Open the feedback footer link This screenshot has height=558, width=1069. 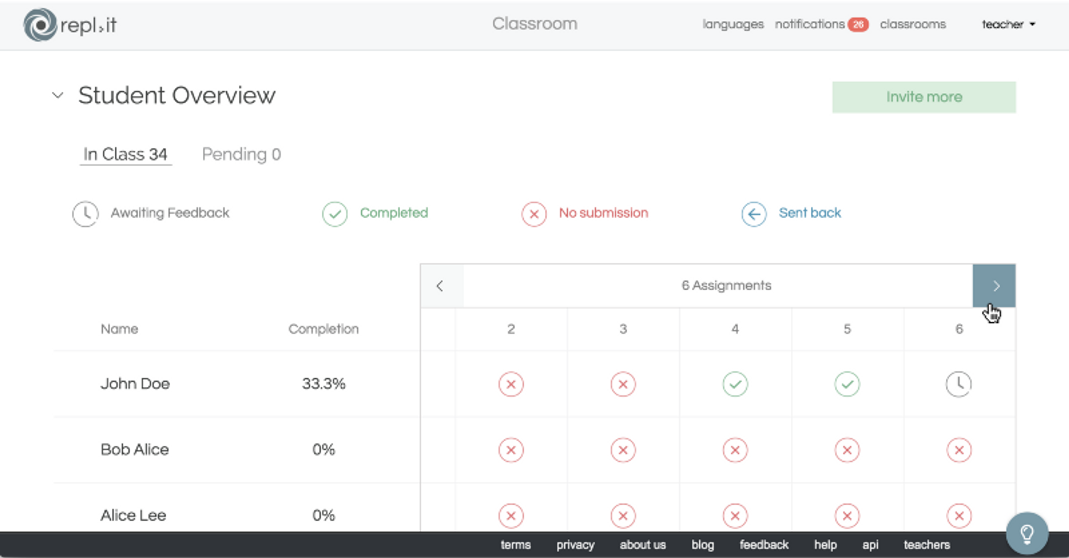[764, 545]
